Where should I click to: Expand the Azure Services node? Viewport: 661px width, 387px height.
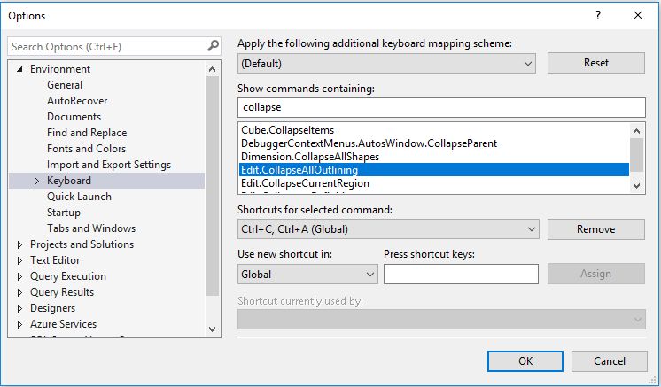coord(19,325)
